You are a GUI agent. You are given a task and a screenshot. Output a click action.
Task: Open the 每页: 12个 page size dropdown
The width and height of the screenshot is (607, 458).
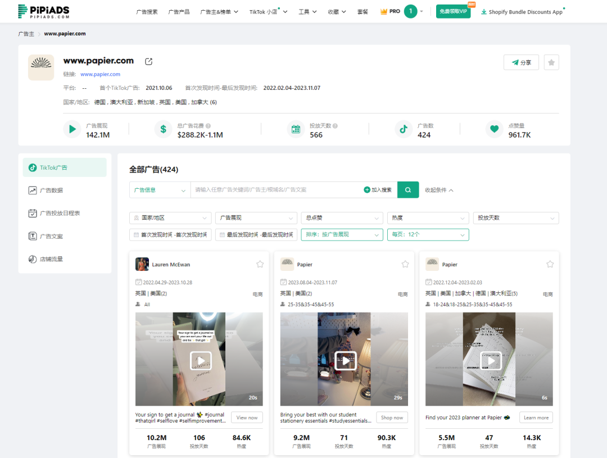[x=428, y=234]
